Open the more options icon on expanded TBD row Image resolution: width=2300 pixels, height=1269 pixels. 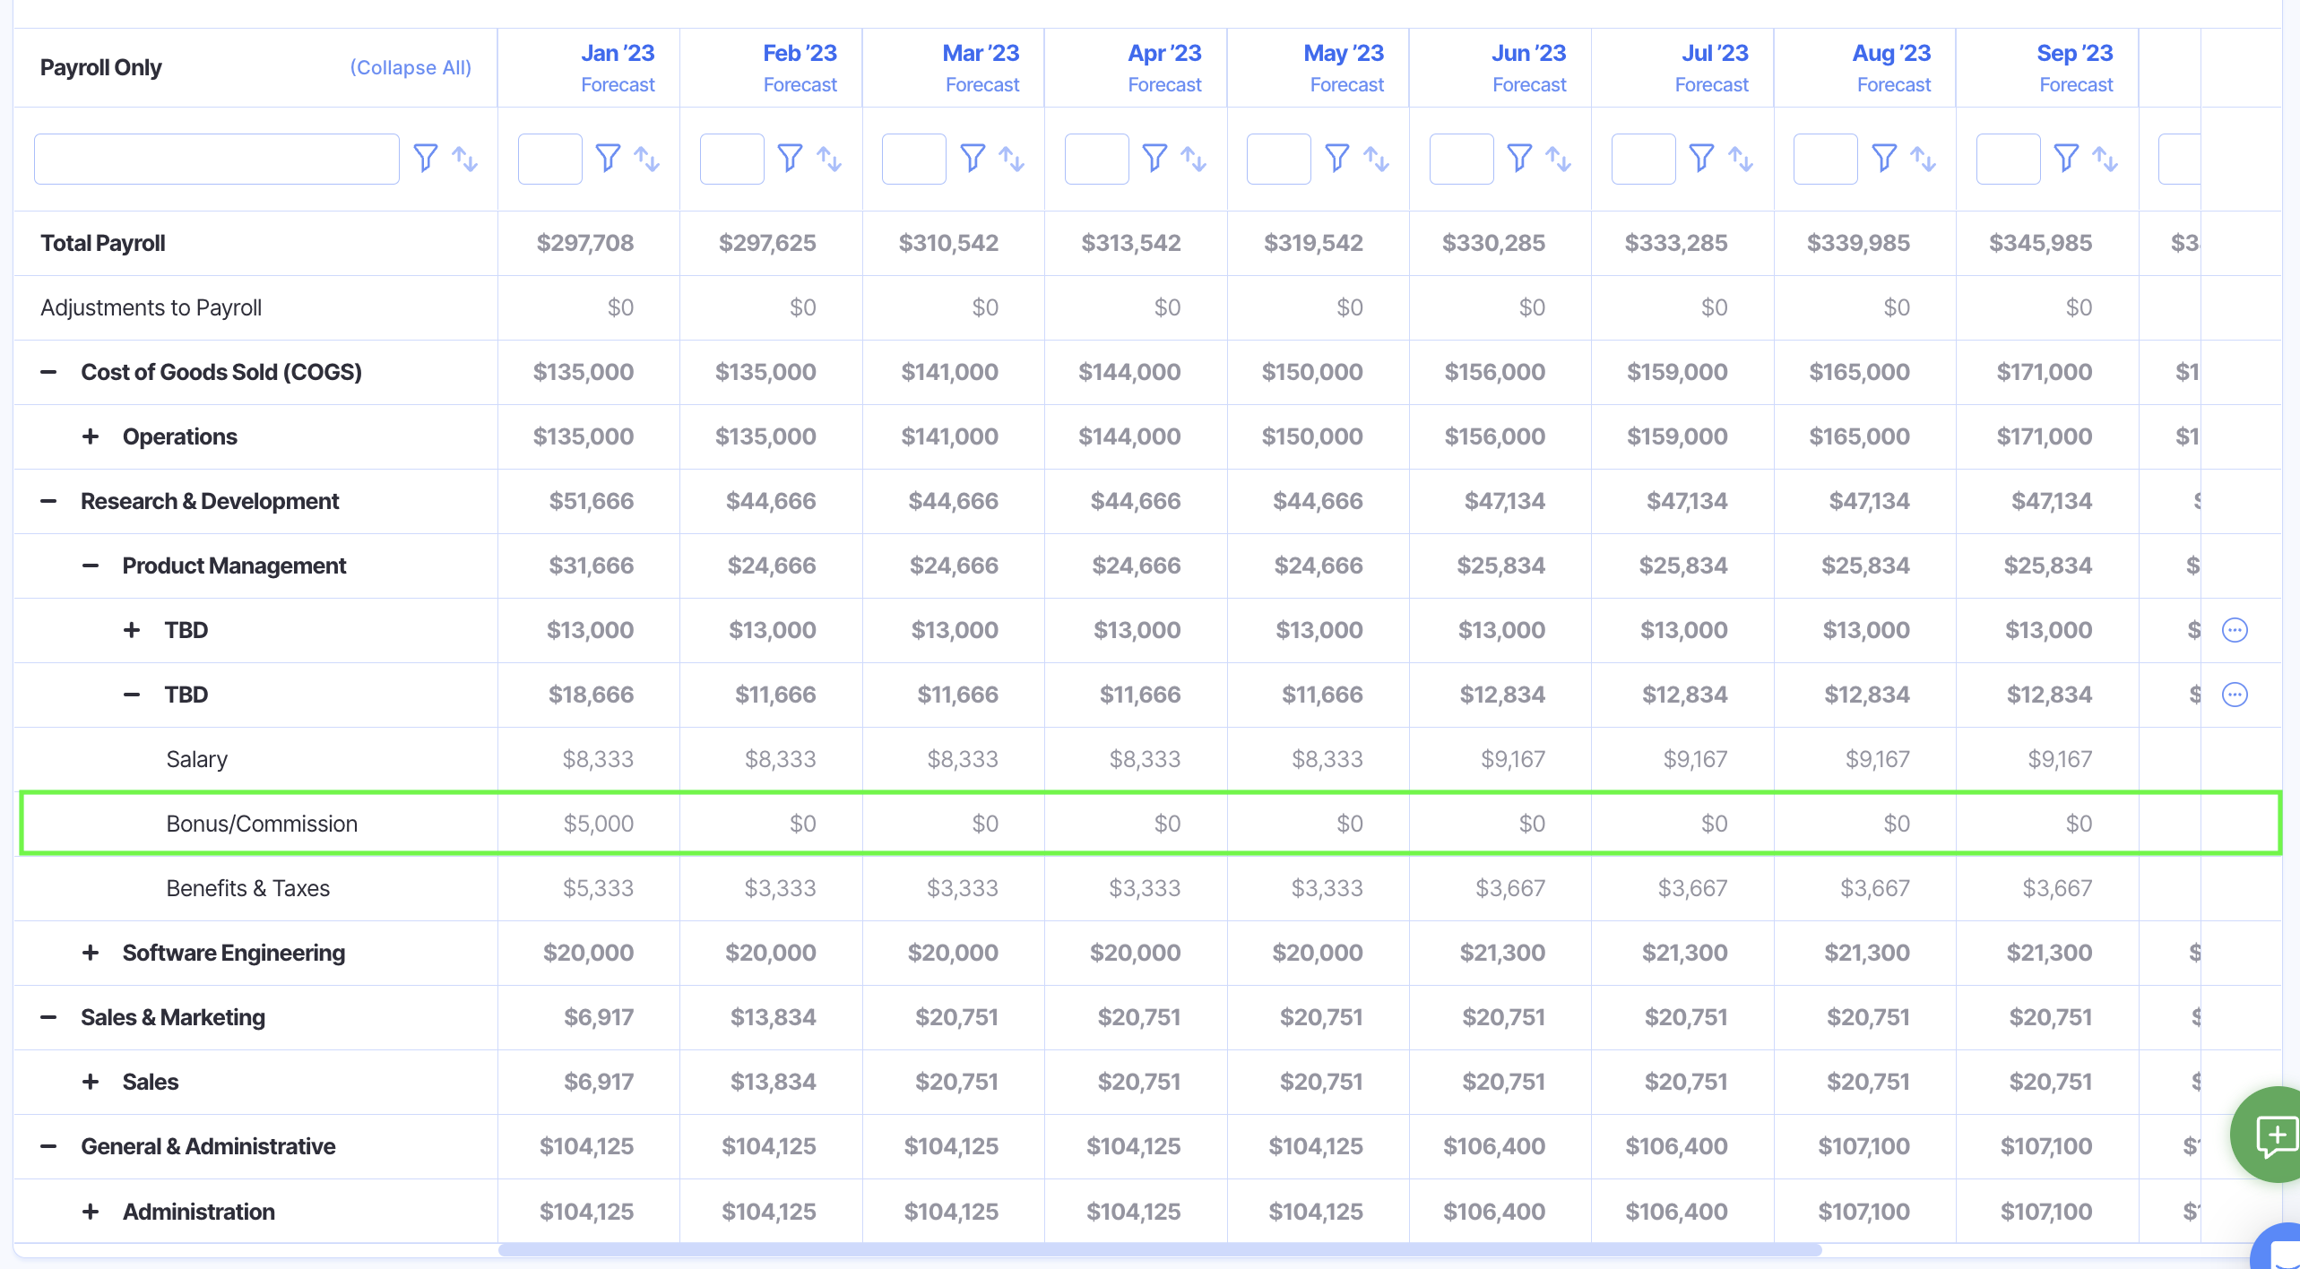point(2235,695)
